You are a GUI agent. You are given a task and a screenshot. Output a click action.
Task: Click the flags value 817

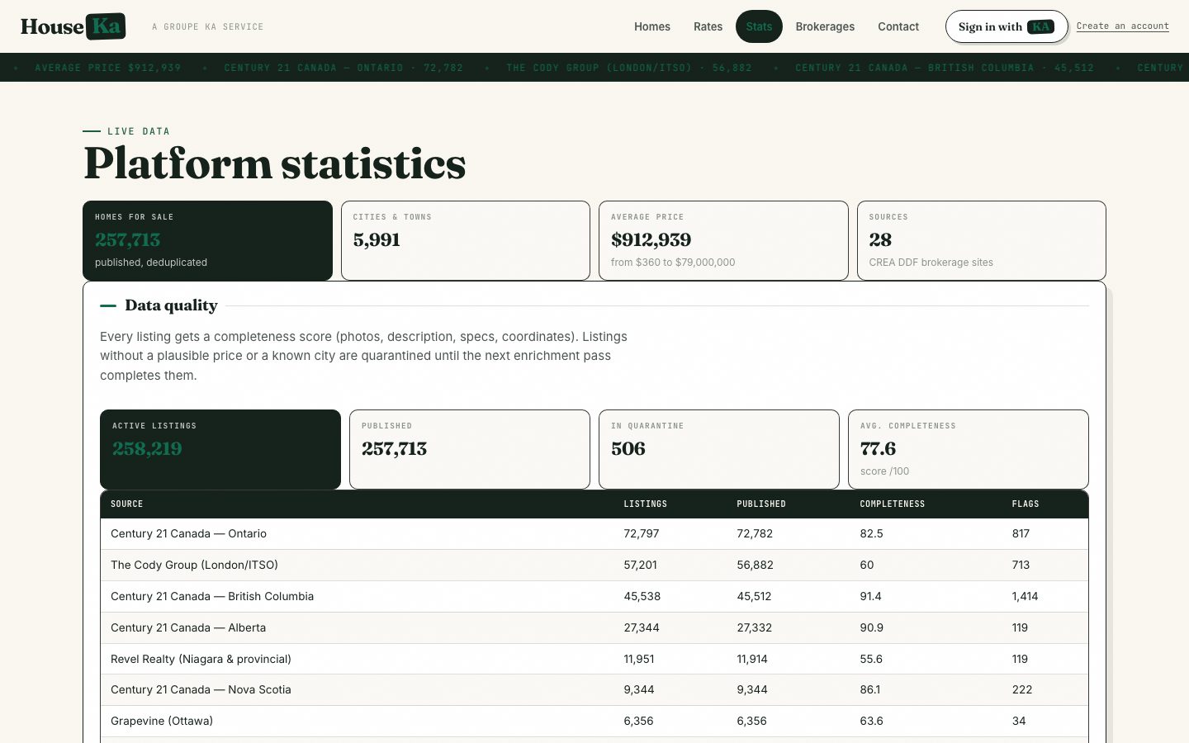click(x=1021, y=534)
